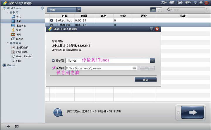Screen dimensions: 211x130
Task: Open the Genius Playlist
Action: [x=24, y=56]
